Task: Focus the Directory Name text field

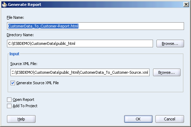Action: click(80, 43)
